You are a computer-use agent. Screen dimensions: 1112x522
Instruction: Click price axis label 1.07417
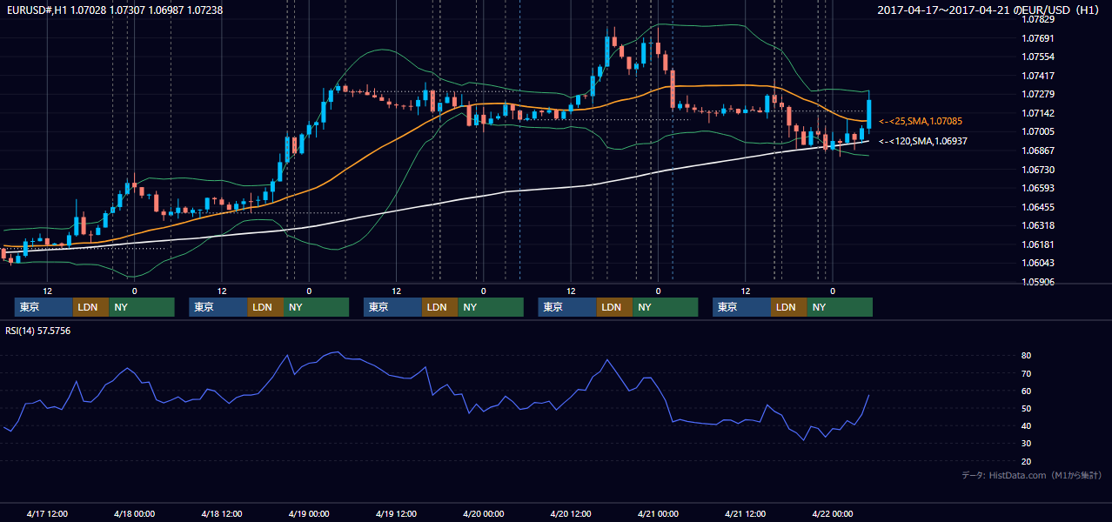click(x=1037, y=76)
